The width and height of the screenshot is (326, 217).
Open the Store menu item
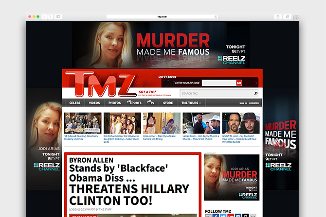168,103
